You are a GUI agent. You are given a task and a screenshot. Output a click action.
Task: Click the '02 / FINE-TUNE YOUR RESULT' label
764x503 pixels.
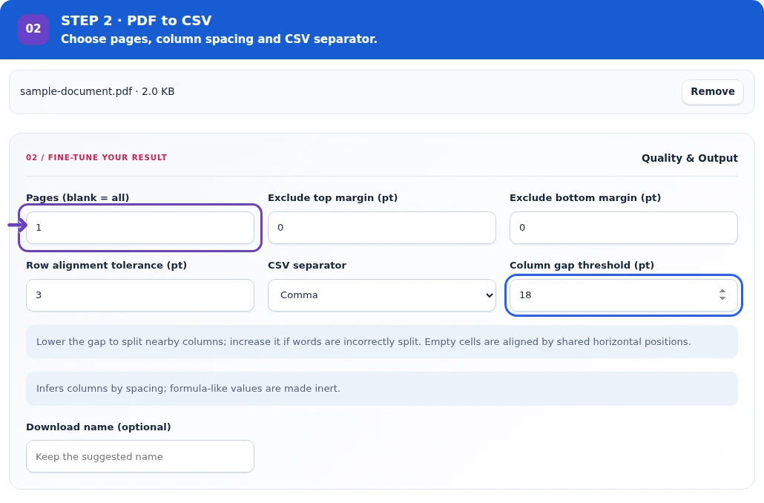96,157
